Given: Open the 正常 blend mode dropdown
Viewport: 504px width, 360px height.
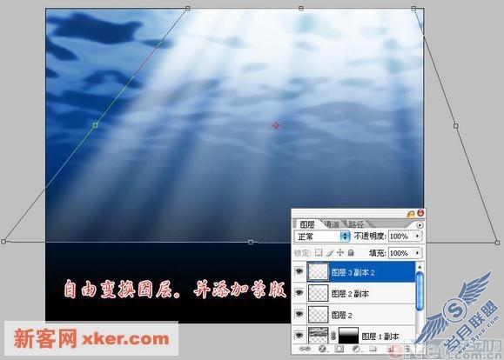Looking at the screenshot, I should click(x=322, y=237).
